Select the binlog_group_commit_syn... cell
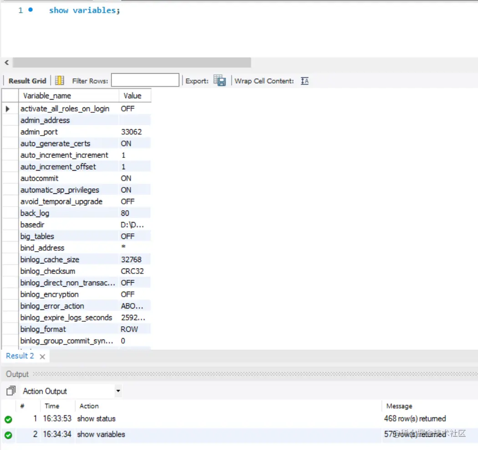This screenshot has height=450, width=478. coord(69,340)
